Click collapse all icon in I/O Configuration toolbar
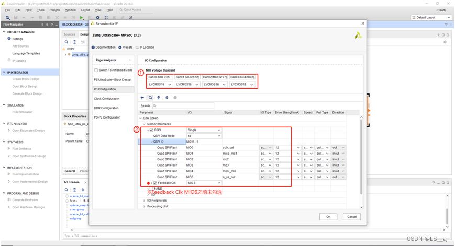The height and width of the screenshot is (247, 455). pyautogui.click(x=159, y=98)
